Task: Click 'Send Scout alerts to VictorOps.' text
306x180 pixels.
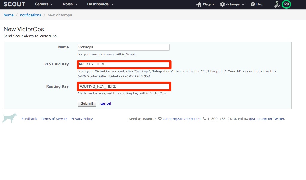Action: pos(31,36)
